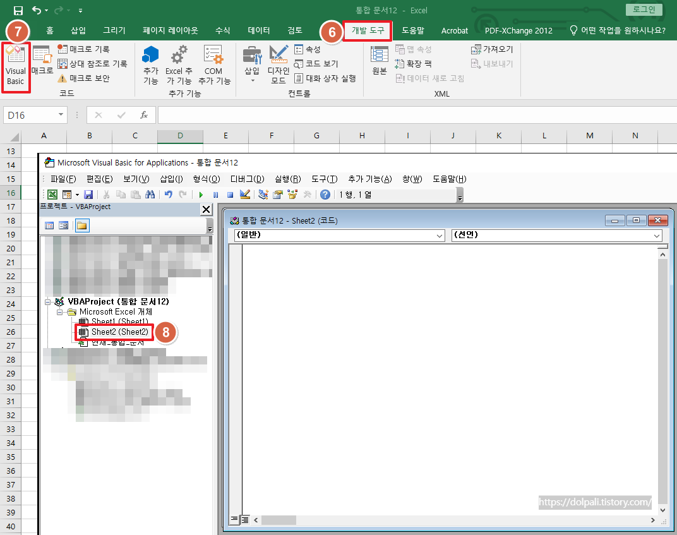Click the Undo icon in the VBA toolbar

pyautogui.click(x=169, y=194)
